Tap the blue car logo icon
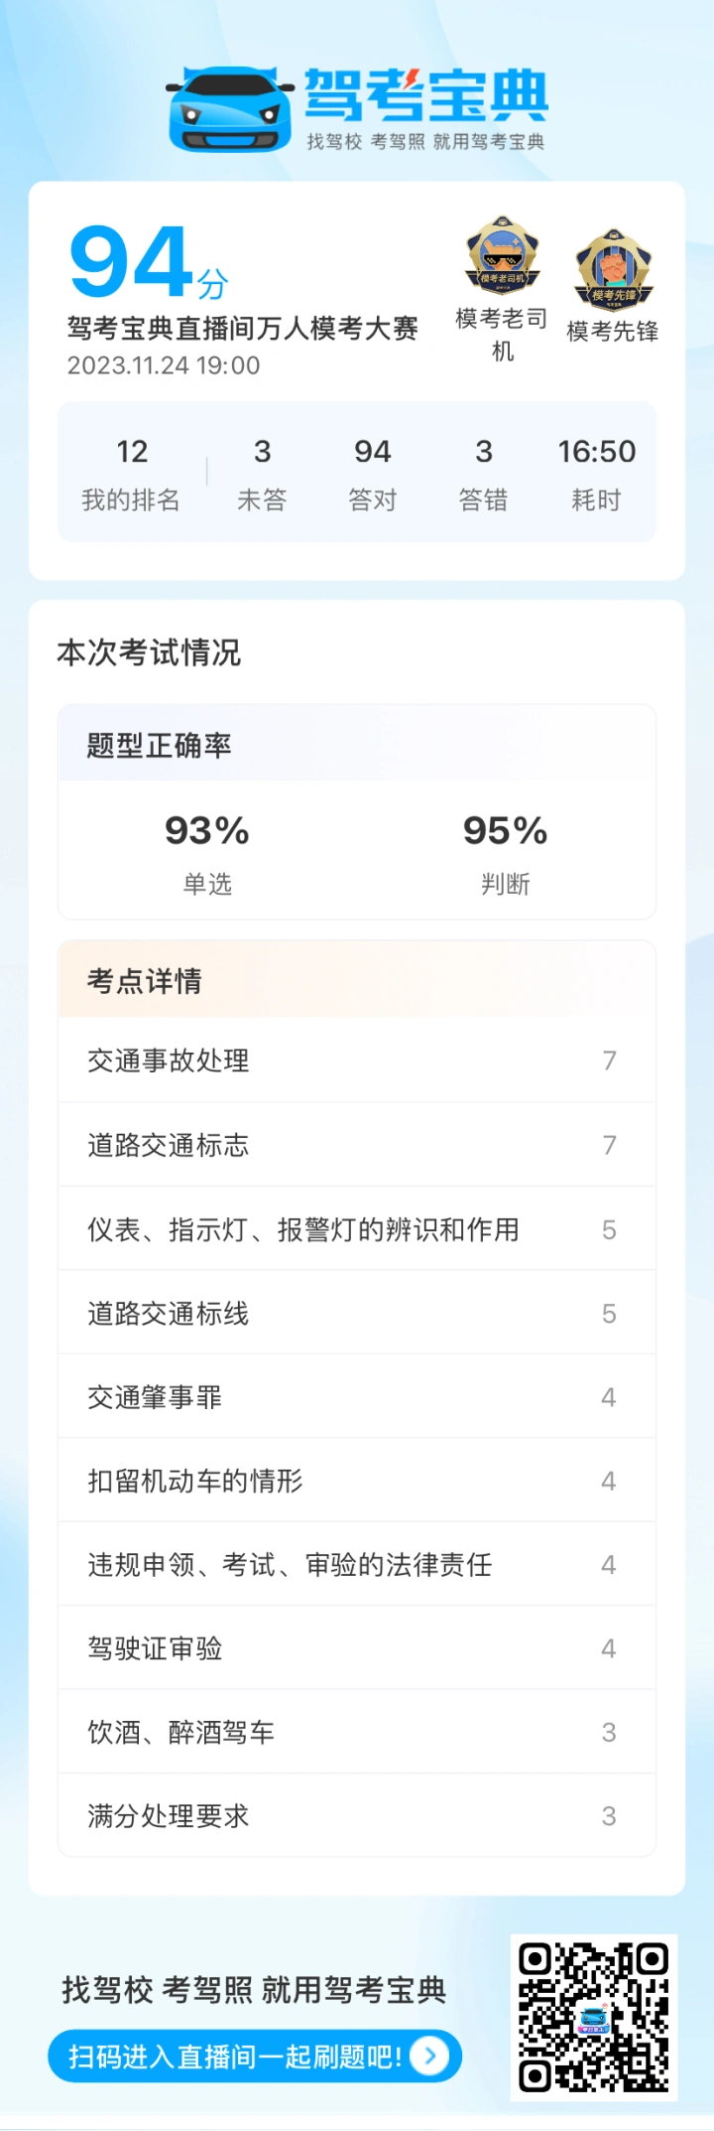 pos(230,109)
